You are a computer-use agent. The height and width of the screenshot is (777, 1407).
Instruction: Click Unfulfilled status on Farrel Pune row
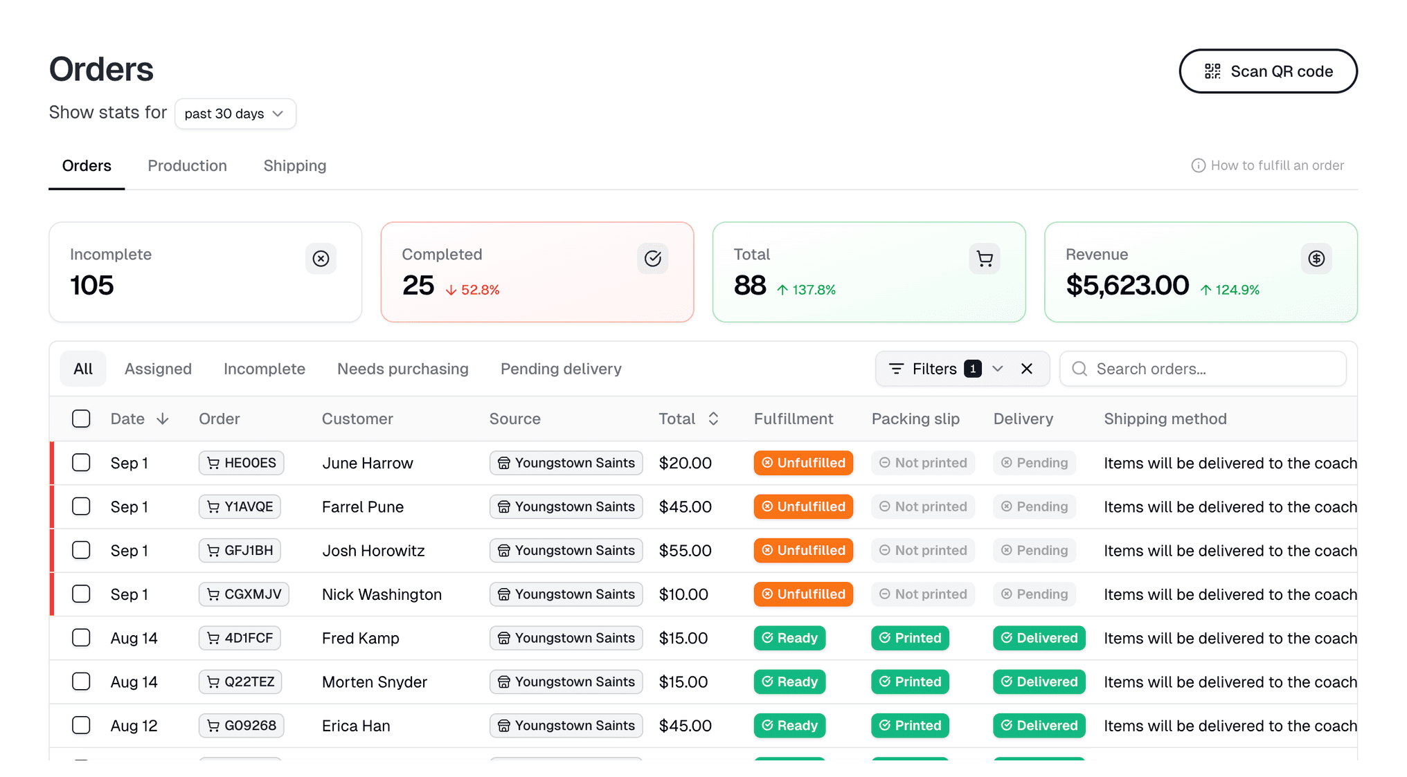pos(803,506)
